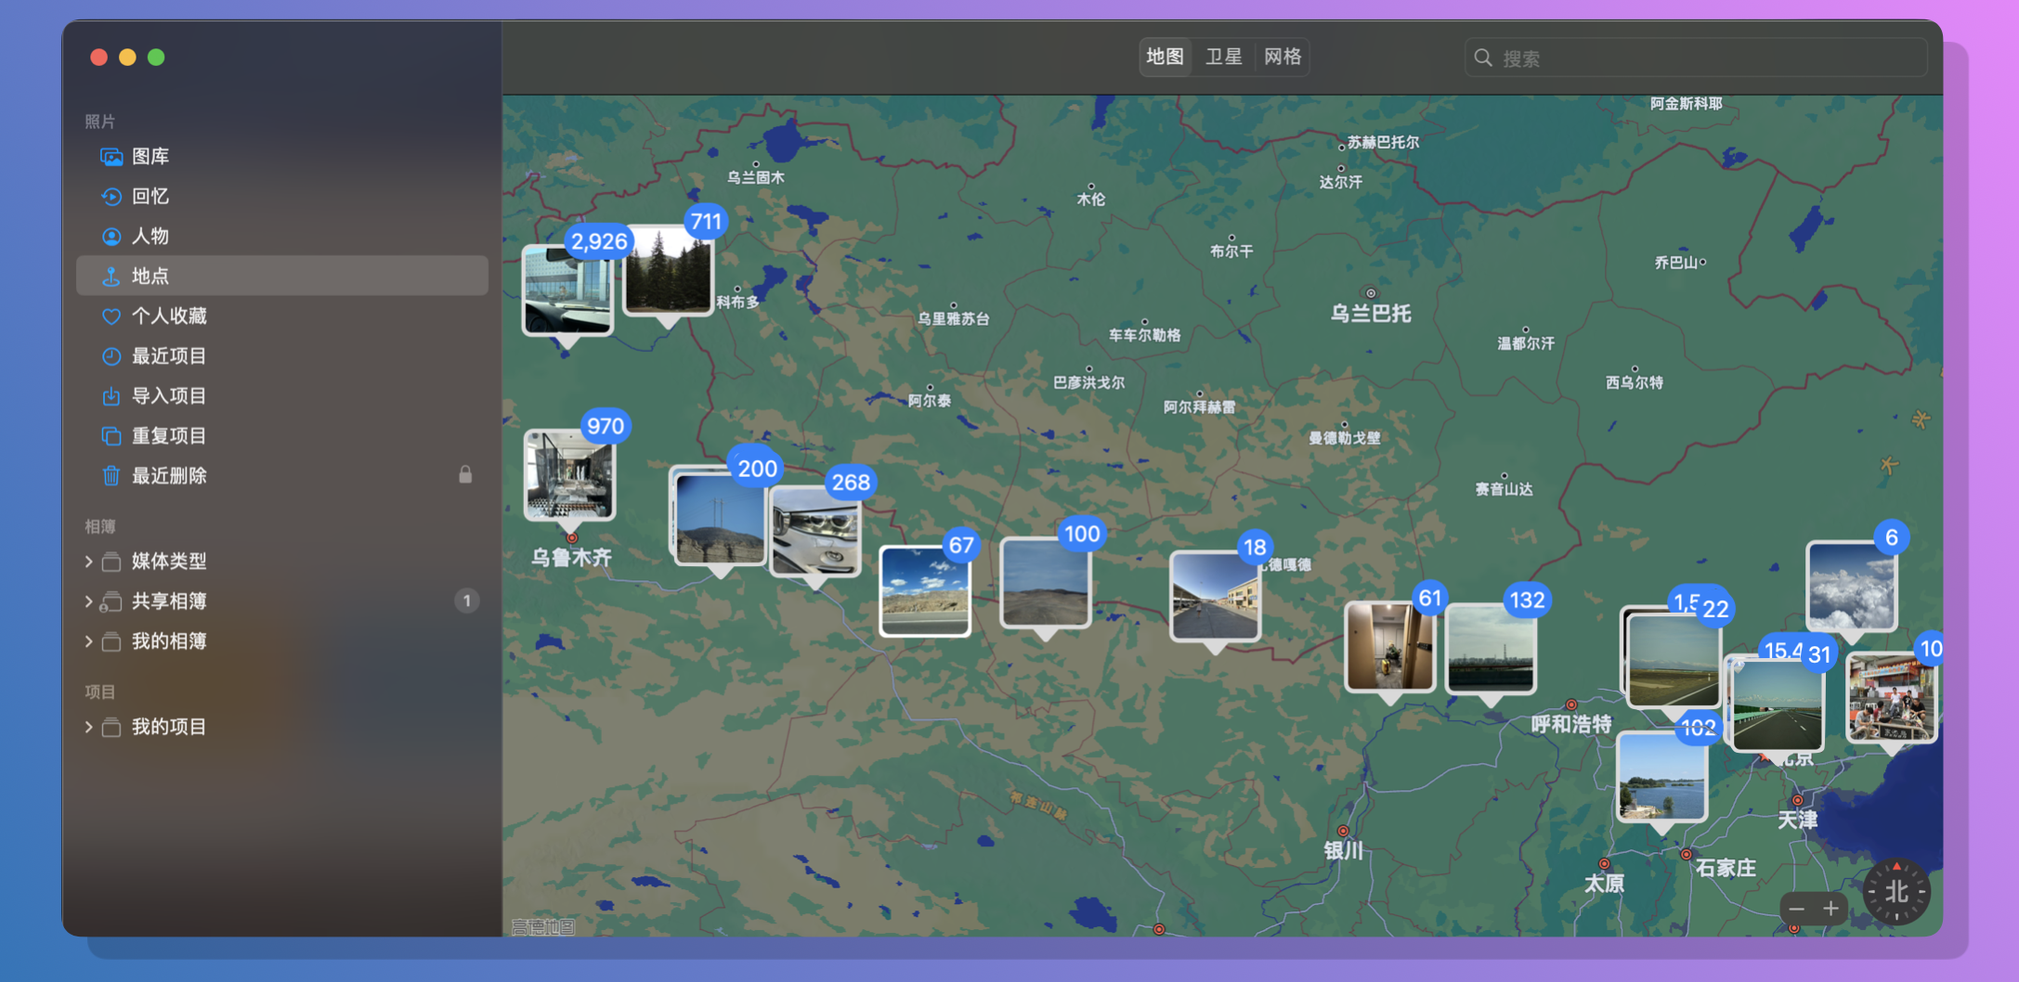
Task: Click the 搜索 search field
Action: [x=1696, y=58]
